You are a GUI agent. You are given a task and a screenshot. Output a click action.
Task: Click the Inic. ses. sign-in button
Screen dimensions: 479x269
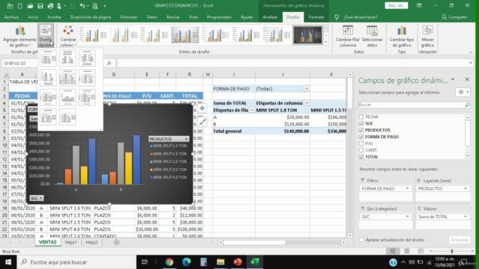(x=396, y=5)
